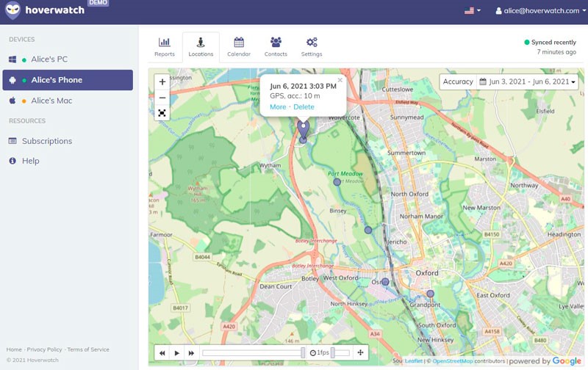Open Subscriptions page

point(47,141)
